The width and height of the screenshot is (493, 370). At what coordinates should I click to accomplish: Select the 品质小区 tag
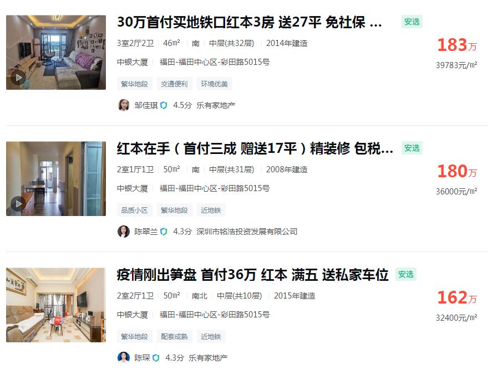coord(134,210)
